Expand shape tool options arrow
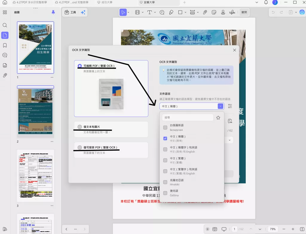Screen dimensions: 306x234 point(185,12)
